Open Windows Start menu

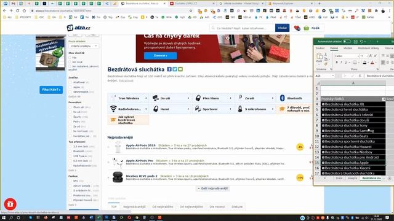(x=4, y=218)
